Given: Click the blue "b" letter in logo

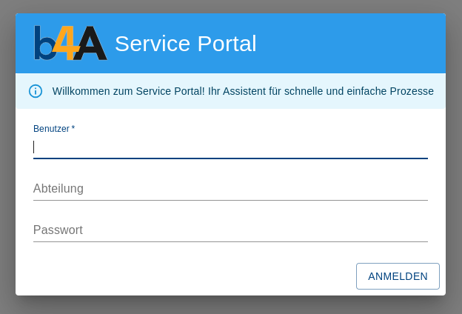Looking at the screenshot, I should [44, 46].
